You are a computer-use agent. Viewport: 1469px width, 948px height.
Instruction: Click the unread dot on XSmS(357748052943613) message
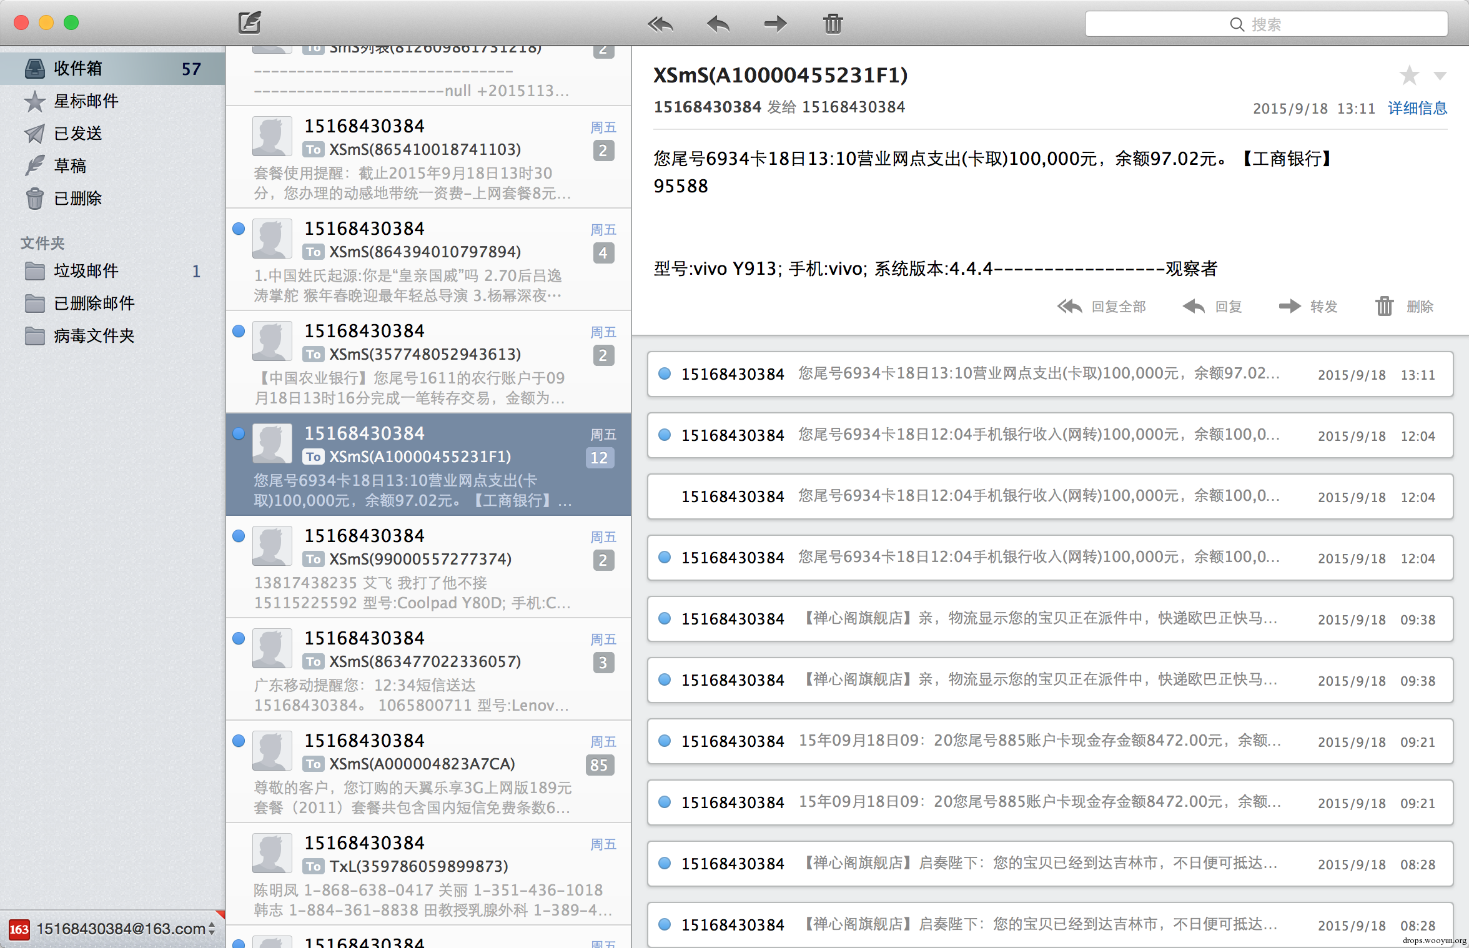click(x=239, y=331)
